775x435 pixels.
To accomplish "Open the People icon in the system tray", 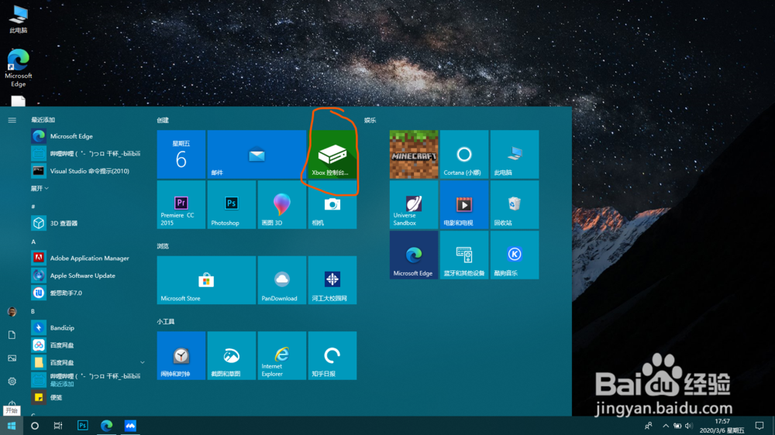I will pyautogui.click(x=649, y=426).
